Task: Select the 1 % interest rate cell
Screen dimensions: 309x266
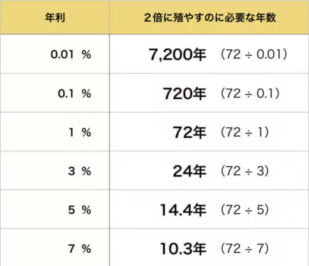Action: click(79, 132)
